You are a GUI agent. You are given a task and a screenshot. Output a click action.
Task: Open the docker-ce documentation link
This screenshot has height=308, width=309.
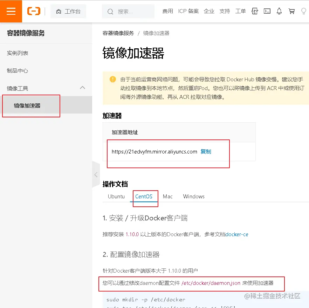coord(237,234)
